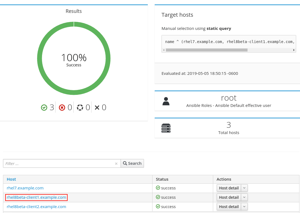Viewport: 300px width, 213px height.
Task: Click the static query horizontal scrollbar
Action: (206, 50)
